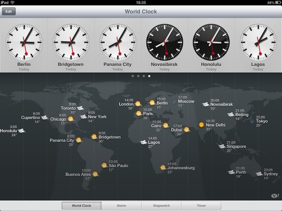Open the Yahoo logo link
Viewport: 282px width, 211px height.
275,195
